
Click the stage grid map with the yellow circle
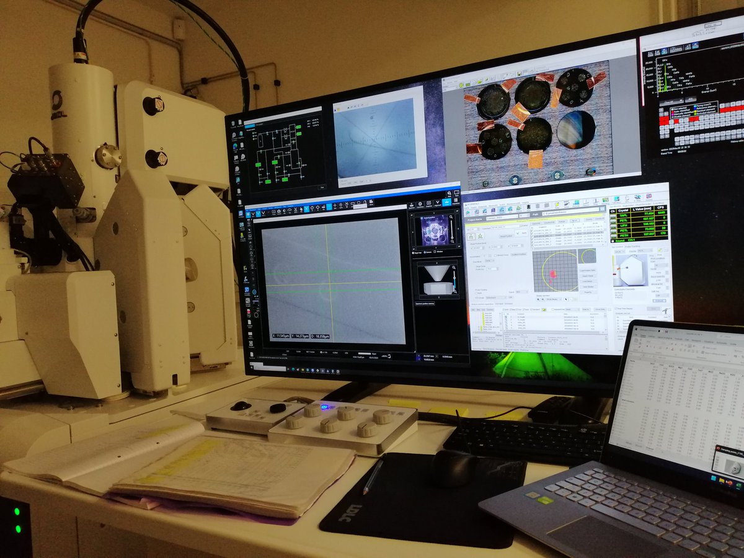point(555,271)
